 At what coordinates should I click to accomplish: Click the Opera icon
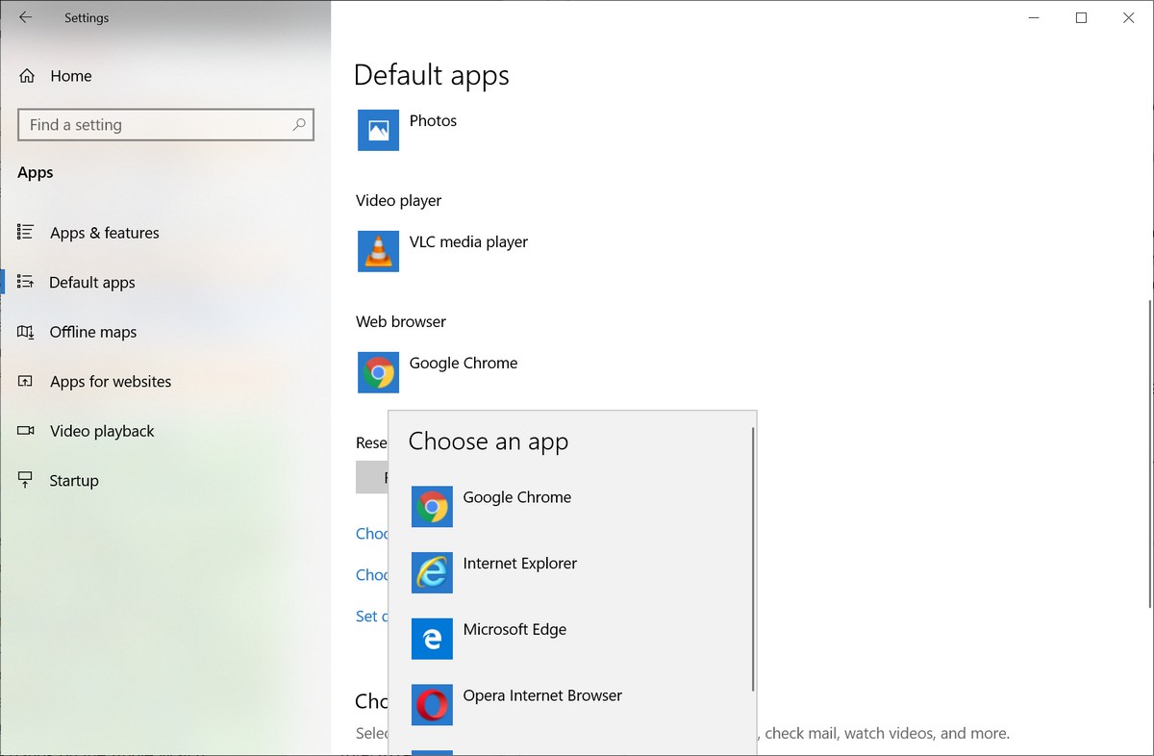pyautogui.click(x=432, y=705)
